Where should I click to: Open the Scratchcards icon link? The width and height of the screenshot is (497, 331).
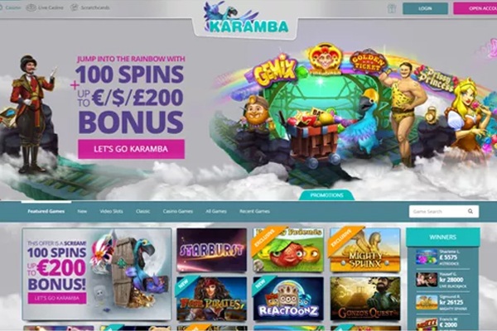click(x=74, y=7)
